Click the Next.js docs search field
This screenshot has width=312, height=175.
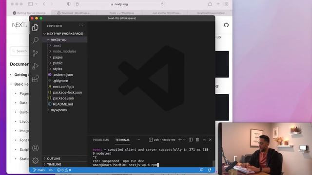[x=19, y=51]
